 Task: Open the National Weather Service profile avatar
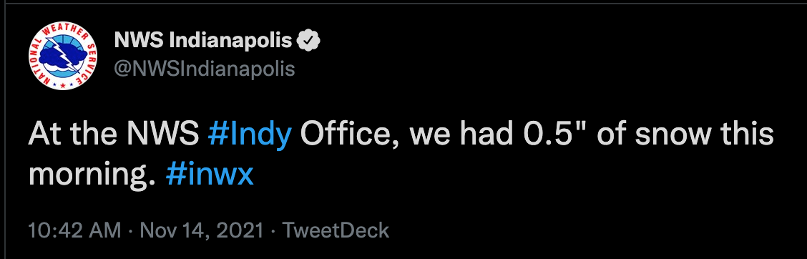64,56
